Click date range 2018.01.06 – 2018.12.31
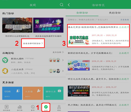The image size is (131, 112). [x=104, y=61]
